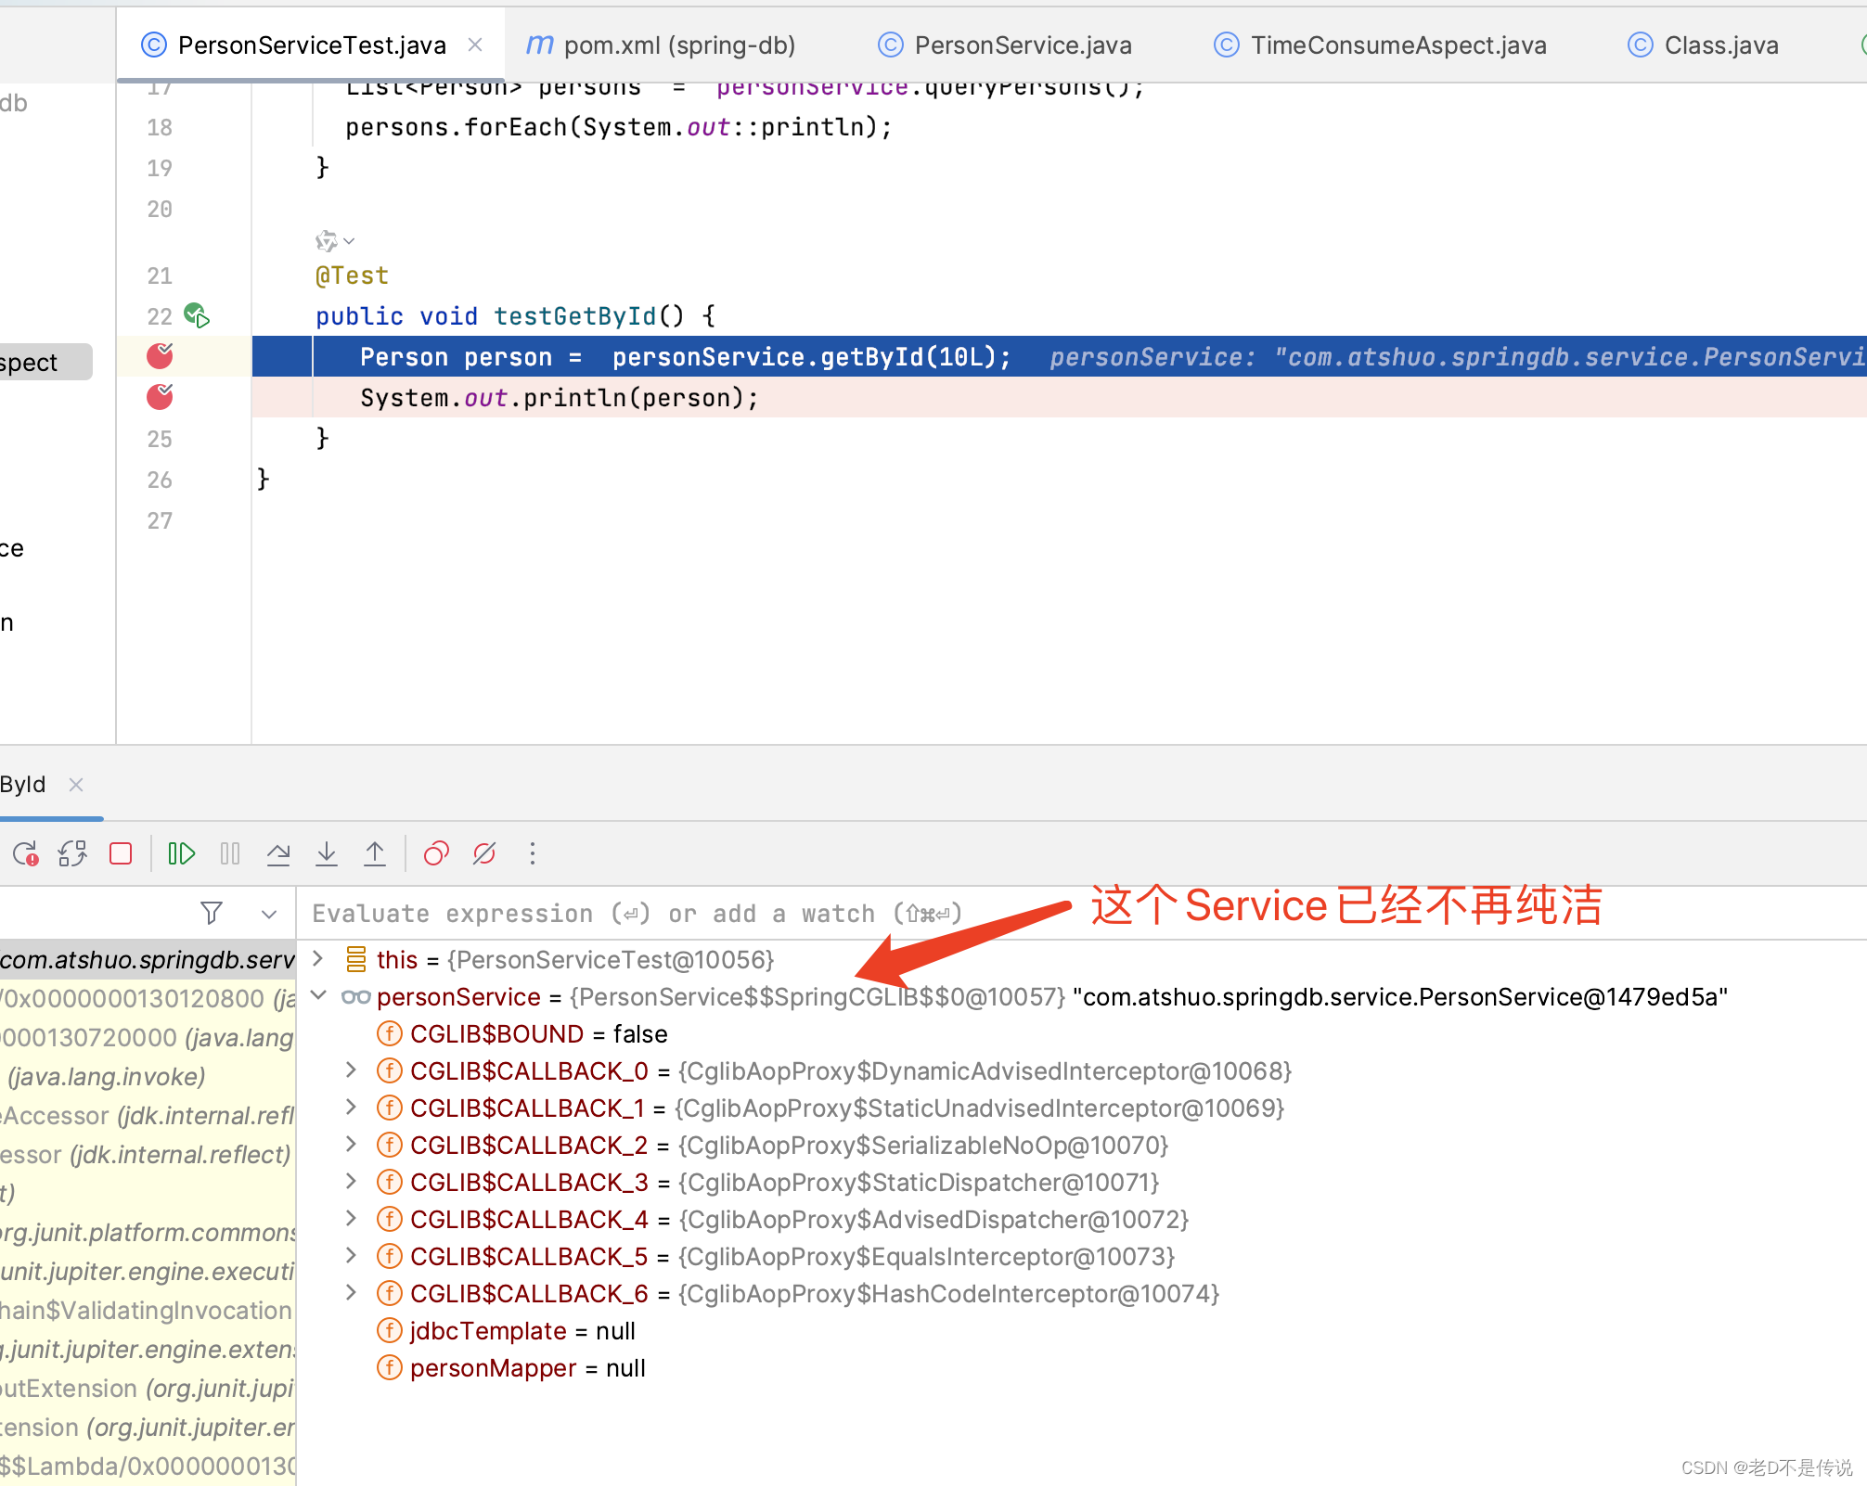Expand the CGLIB$CALLBACK_4 node

(351, 1218)
